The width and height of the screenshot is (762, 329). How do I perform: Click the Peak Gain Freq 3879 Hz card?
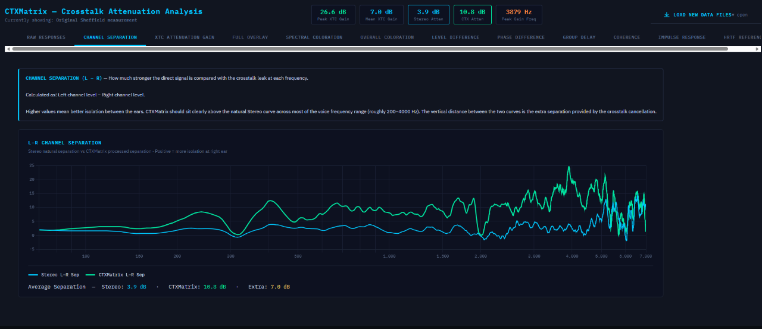pos(519,14)
